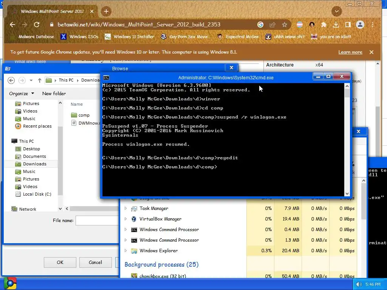
Task: Select DWMnow file in list
Action: [x=86, y=123]
